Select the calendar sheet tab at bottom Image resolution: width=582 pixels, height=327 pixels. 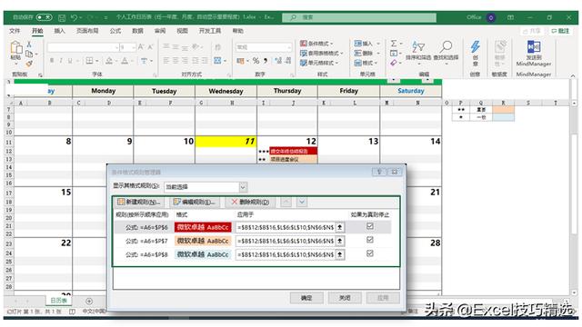[58, 301]
